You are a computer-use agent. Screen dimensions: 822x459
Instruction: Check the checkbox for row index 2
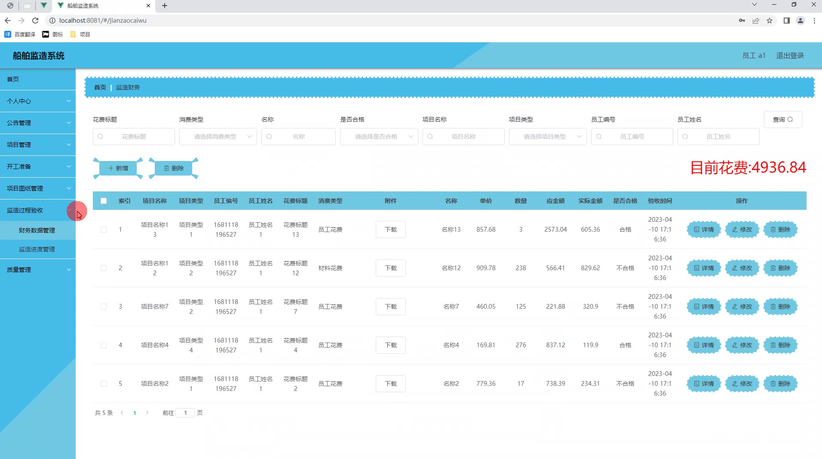104,268
